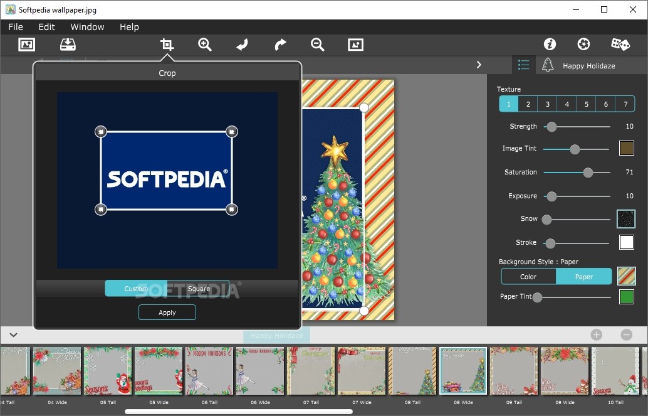The height and width of the screenshot is (416, 648).
Task: Click the Strength slider
Action: (x=577, y=127)
